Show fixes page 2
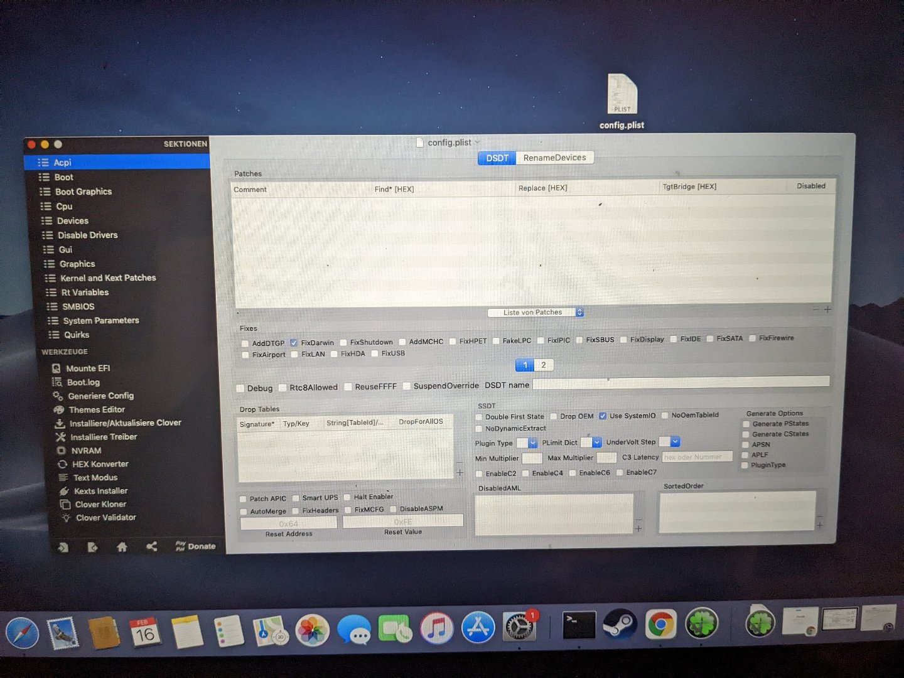 tap(544, 365)
